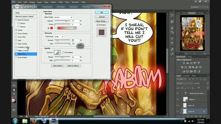Add a Posterize adjustment
The image size is (221, 124).
point(188,71)
